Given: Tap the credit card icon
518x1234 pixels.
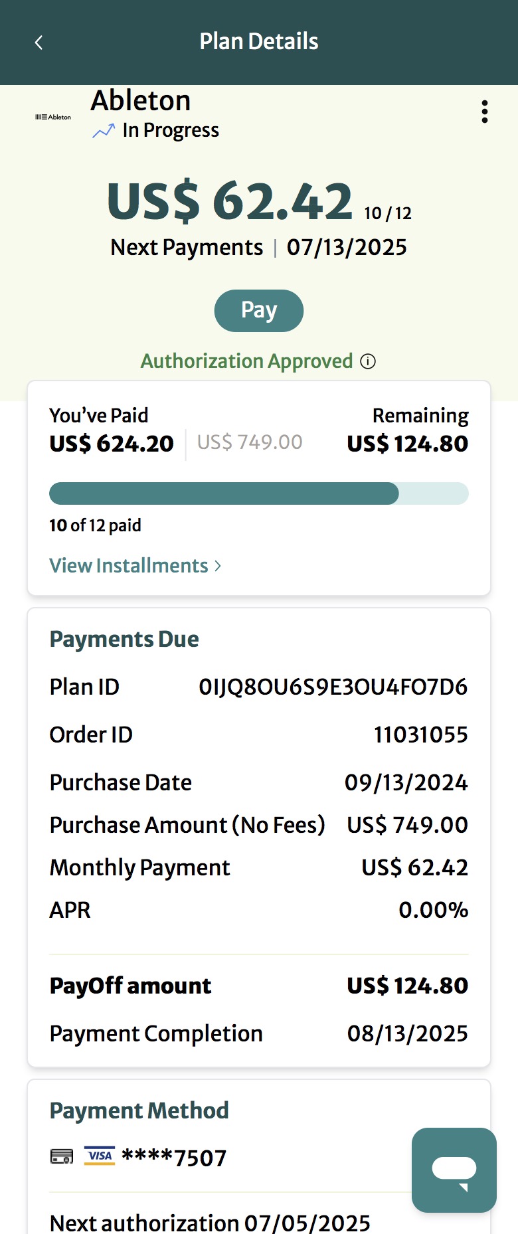Looking at the screenshot, I should point(62,1157).
